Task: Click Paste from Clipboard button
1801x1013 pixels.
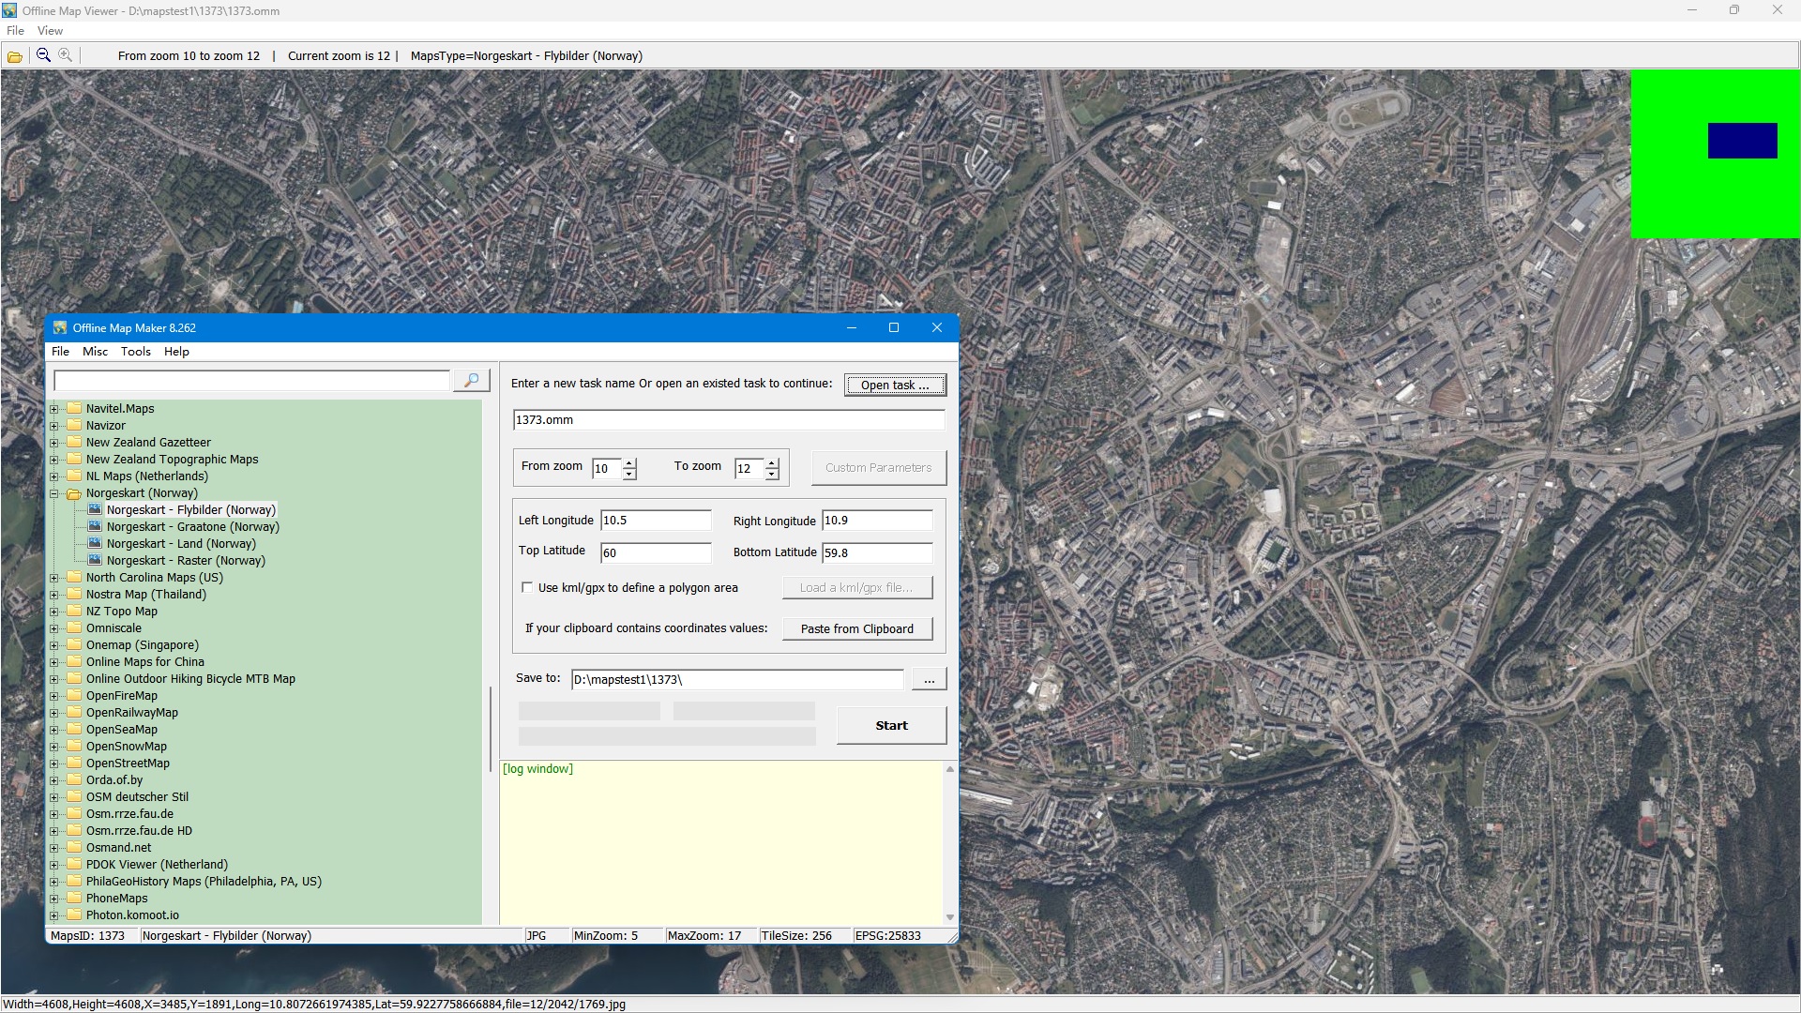Action: coord(856,628)
